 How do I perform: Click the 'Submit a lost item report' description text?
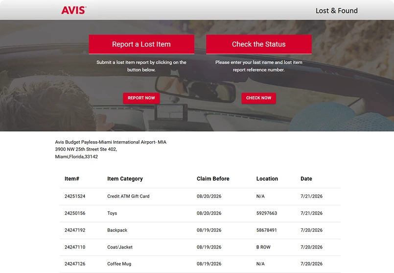coord(141,66)
